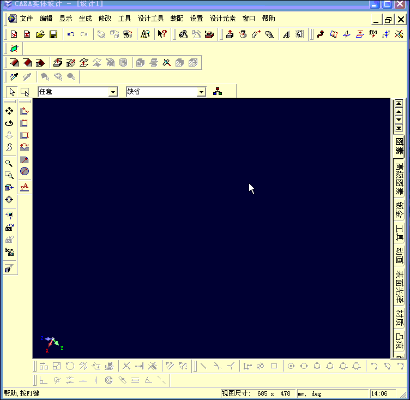Switch to the 表面光泽 catalog tab
The width and height of the screenshot is (410, 400).
[x=399, y=286]
